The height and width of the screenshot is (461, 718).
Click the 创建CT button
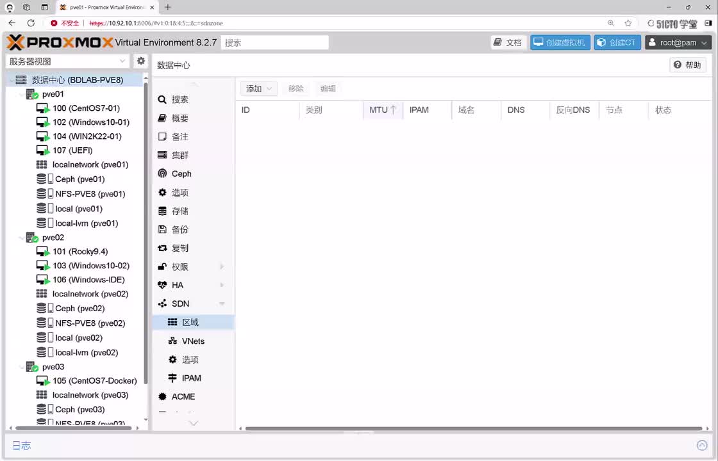(x=617, y=42)
